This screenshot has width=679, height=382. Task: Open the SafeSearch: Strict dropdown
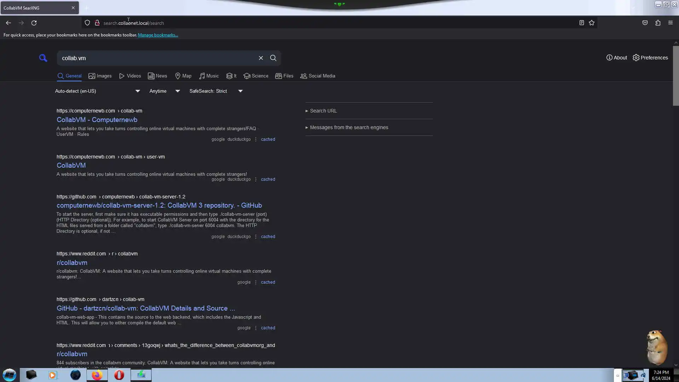tap(216, 91)
